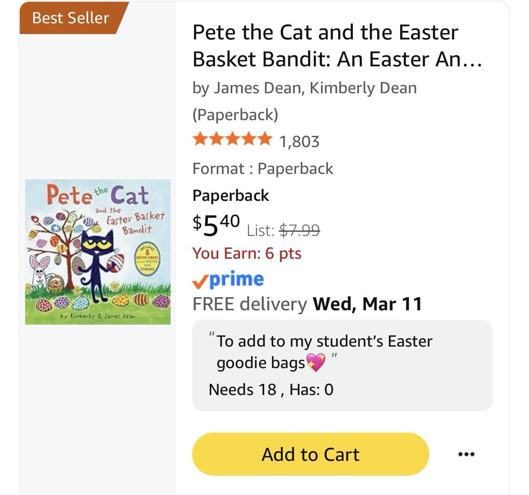This screenshot has height=495, width=529.
Task: Click the crossed-out $7.99 list price
Action: tap(300, 230)
